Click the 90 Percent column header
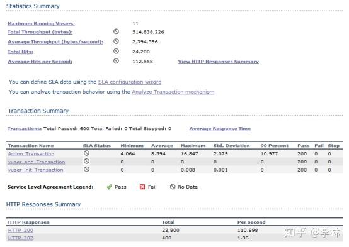 [x=275, y=146]
